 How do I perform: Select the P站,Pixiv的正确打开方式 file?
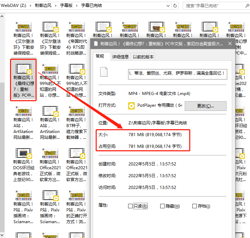pos(77,207)
